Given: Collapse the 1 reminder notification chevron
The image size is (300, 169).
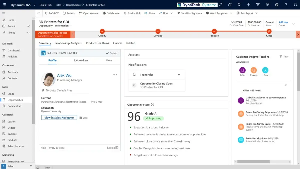Looking at the screenshot, I should coord(179,75).
